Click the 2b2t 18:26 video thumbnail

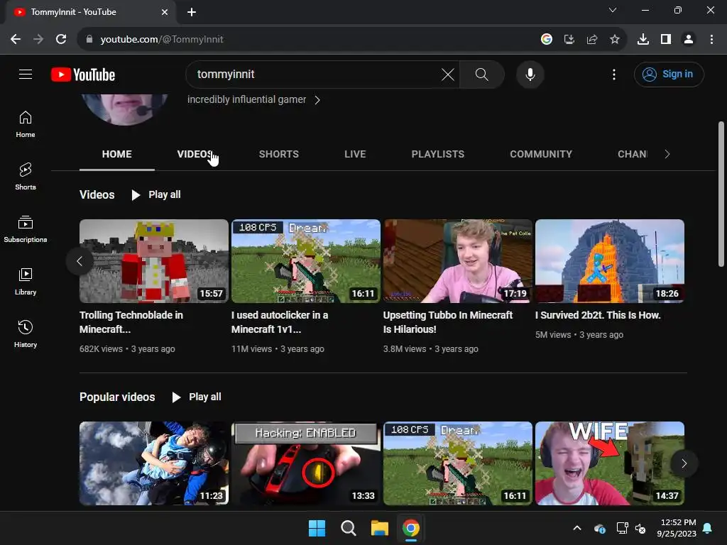(x=610, y=261)
